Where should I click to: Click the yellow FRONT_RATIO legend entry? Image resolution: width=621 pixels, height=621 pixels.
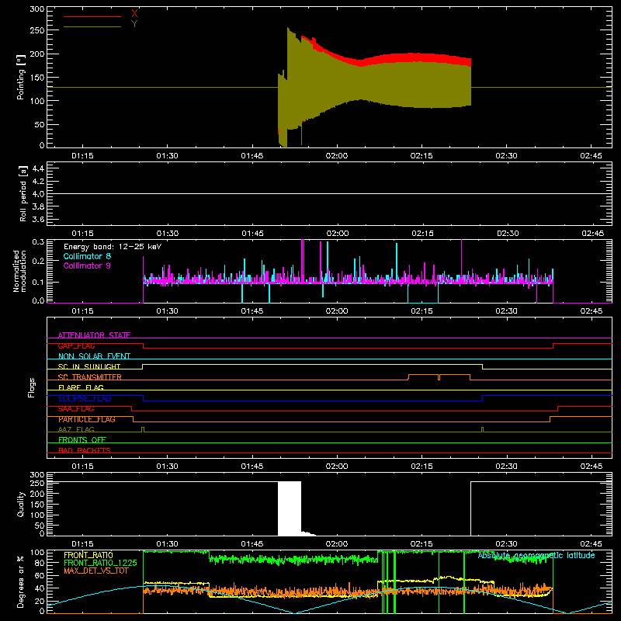(x=88, y=555)
